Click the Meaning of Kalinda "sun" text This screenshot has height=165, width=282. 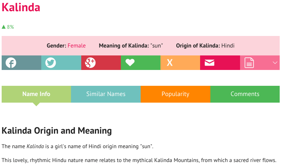pyautogui.click(x=131, y=46)
